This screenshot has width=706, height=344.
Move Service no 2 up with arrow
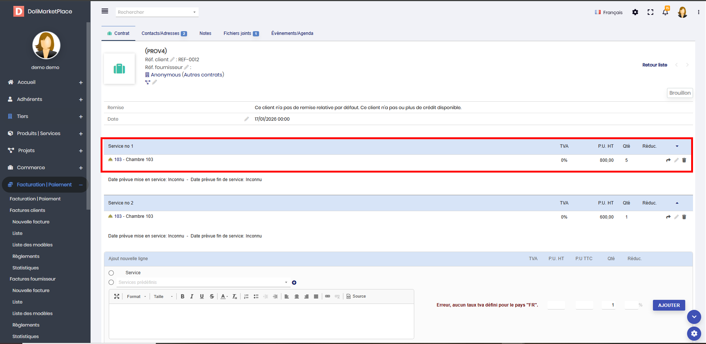point(677,203)
